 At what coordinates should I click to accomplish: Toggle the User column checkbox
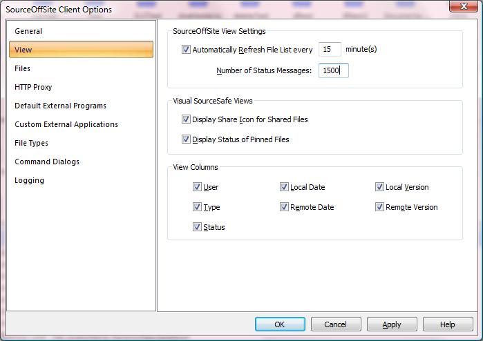click(198, 187)
